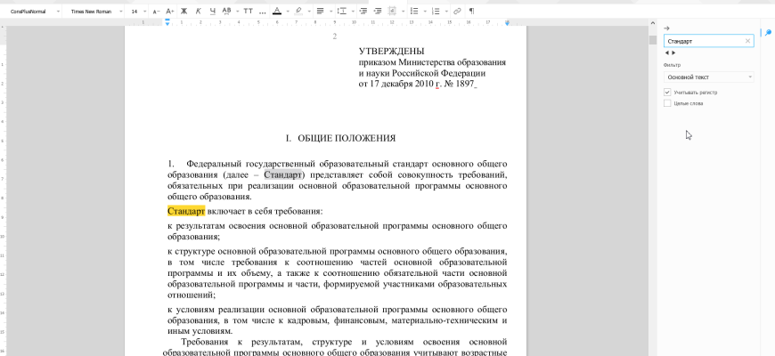This screenshot has width=775, height=356.
Task: Go to the previous search result
Action: point(667,53)
